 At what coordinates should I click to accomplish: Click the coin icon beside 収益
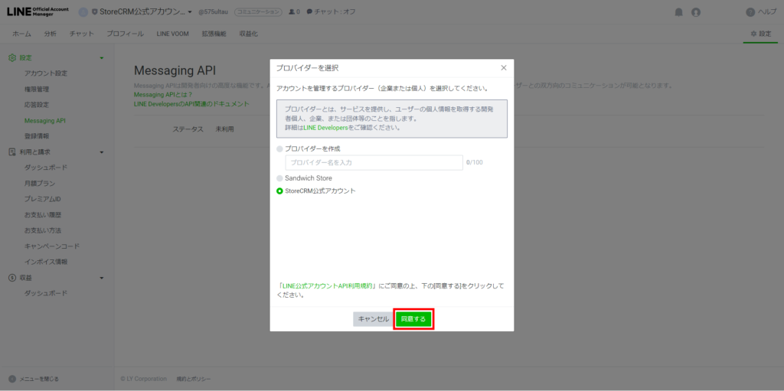(12, 278)
